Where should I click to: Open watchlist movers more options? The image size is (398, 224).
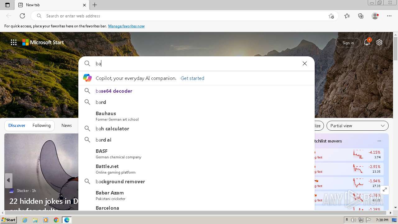click(379, 141)
